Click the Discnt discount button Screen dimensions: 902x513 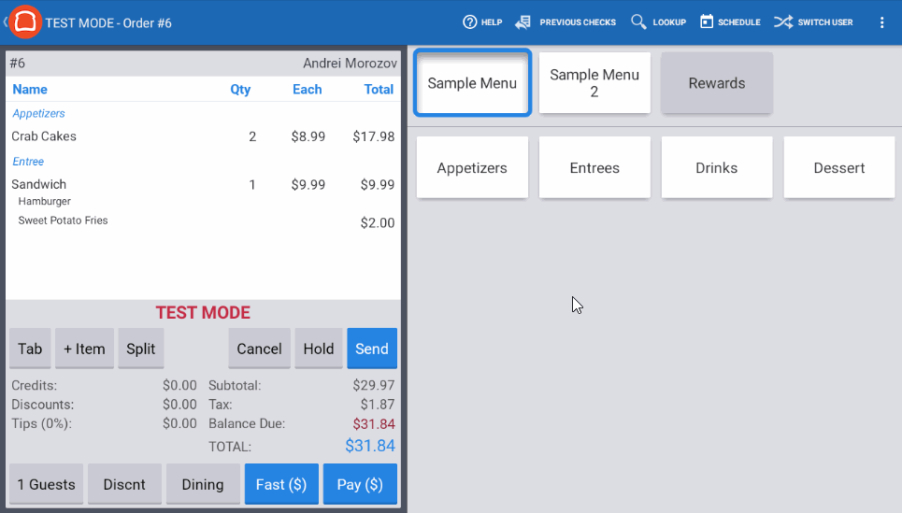click(x=124, y=484)
